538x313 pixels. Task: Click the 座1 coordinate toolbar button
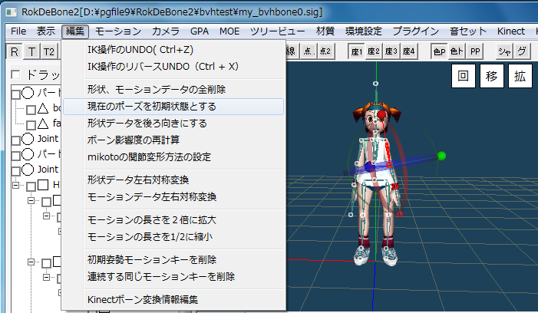click(356, 51)
